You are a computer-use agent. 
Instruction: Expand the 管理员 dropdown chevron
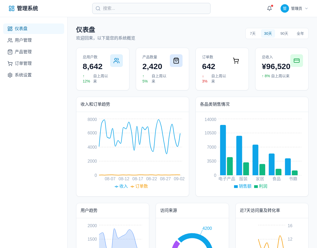306,8
